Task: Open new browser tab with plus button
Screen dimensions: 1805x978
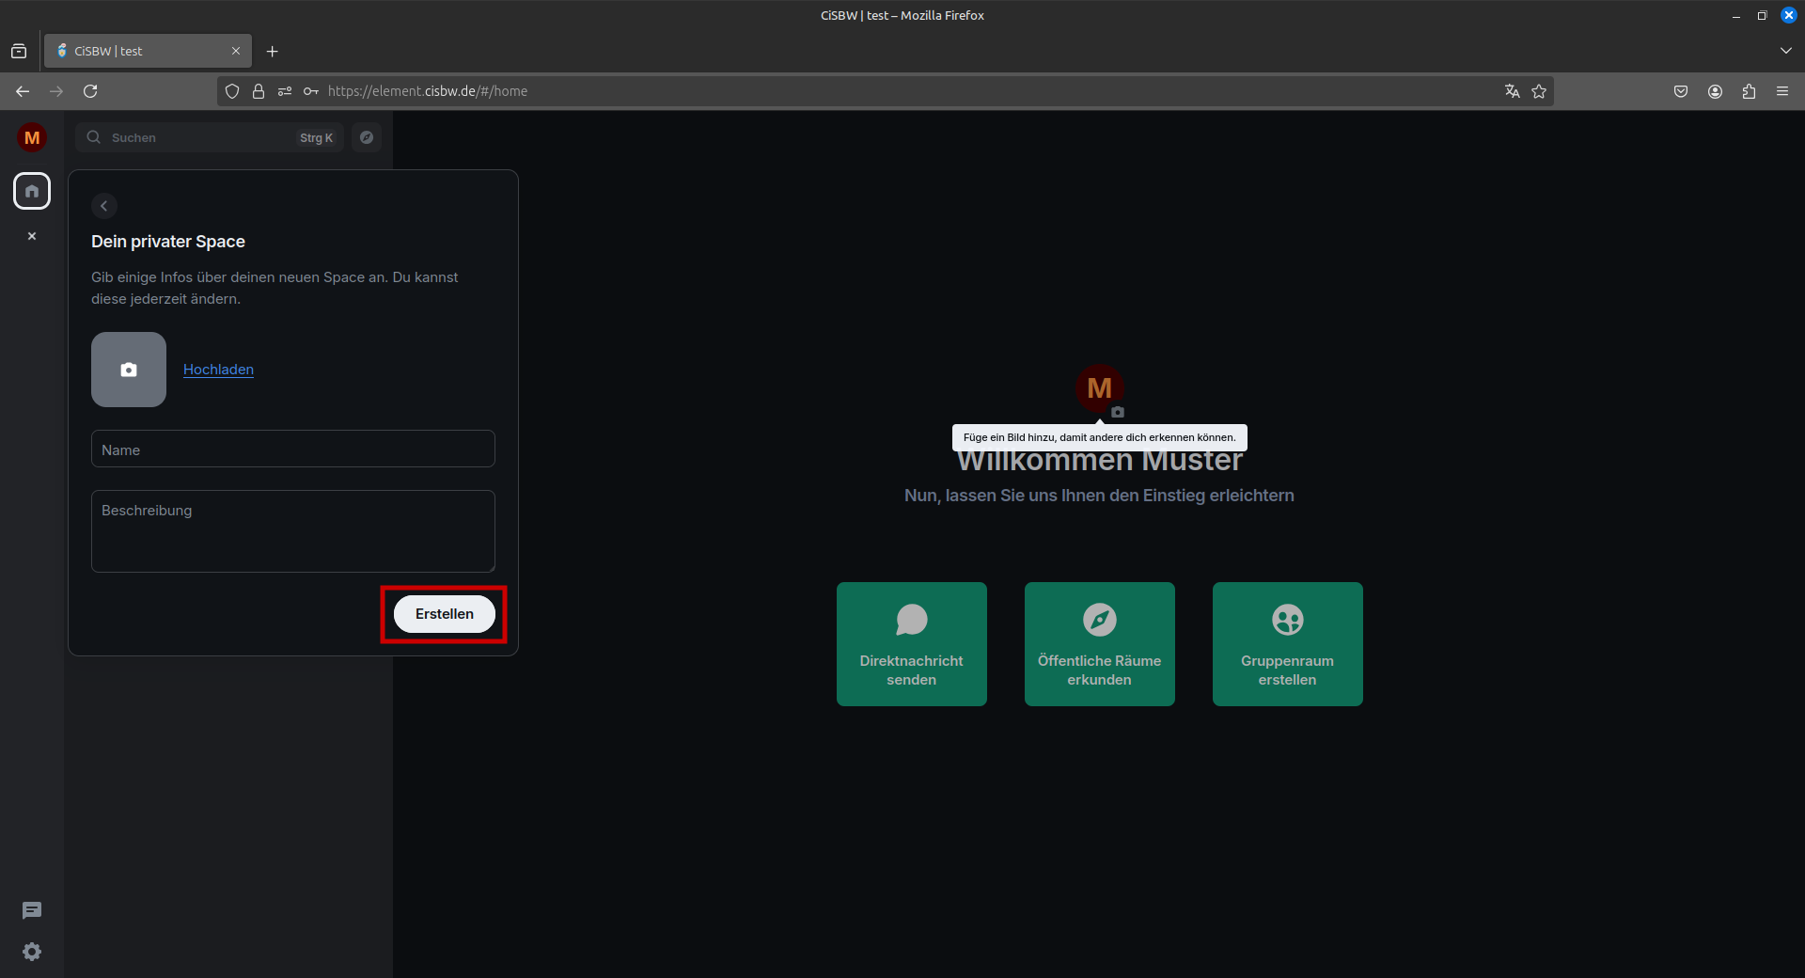Action: [x=273, y=52]
